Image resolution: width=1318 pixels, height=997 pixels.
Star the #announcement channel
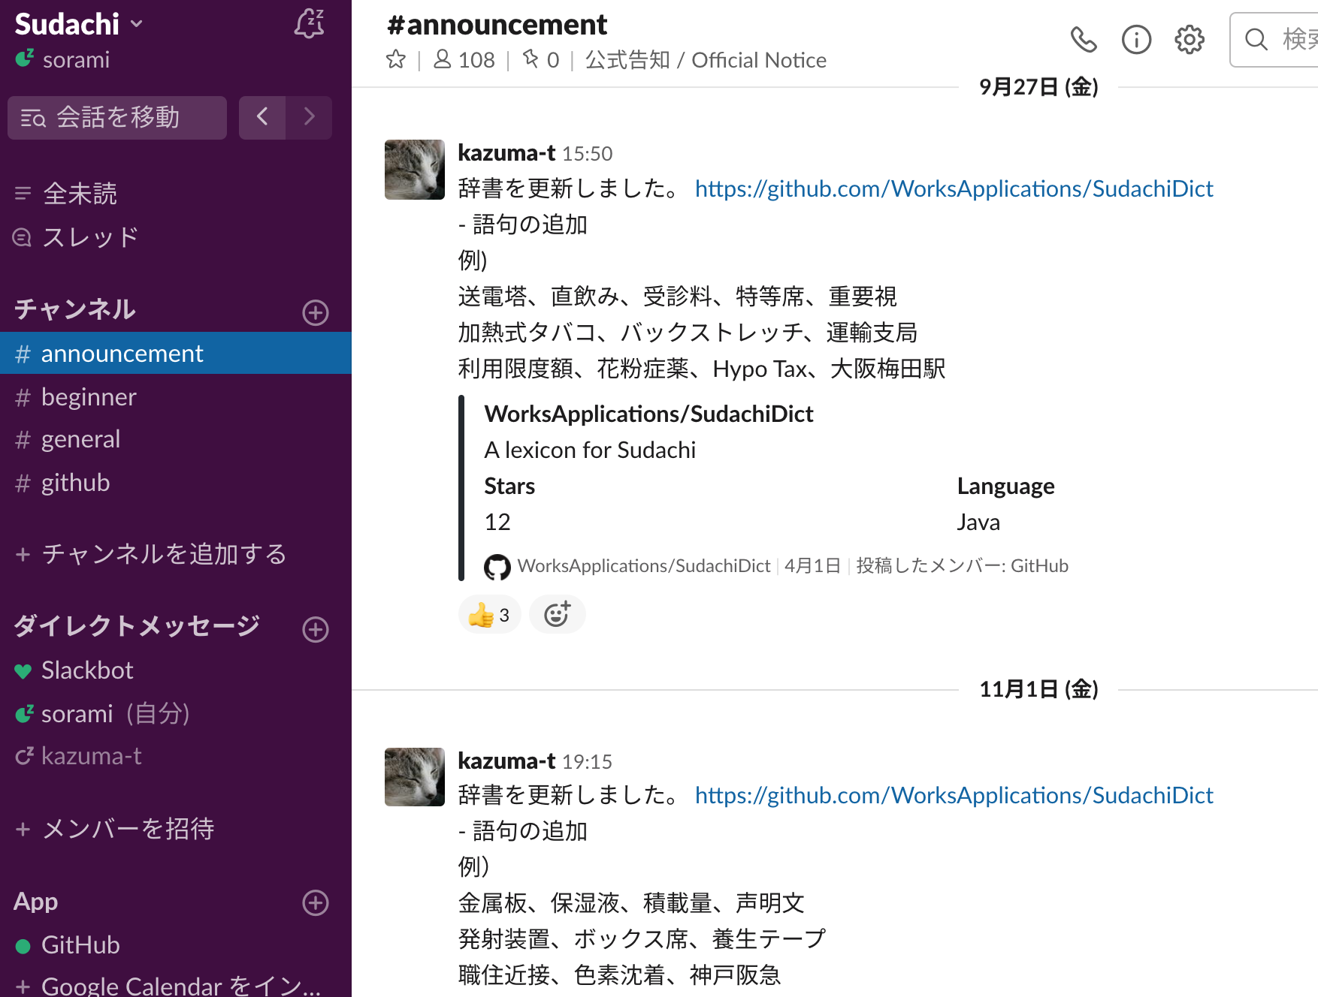396,59
